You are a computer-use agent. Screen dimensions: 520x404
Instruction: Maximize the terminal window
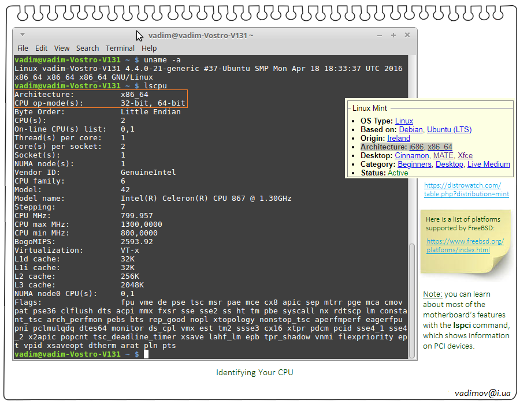(393, 35)
